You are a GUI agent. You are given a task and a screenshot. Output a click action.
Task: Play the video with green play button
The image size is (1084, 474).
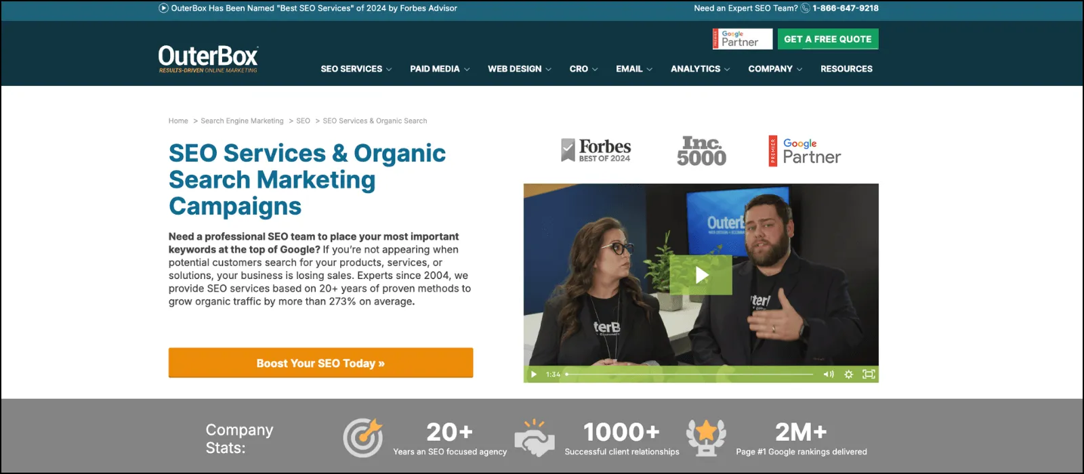[701, 275]
